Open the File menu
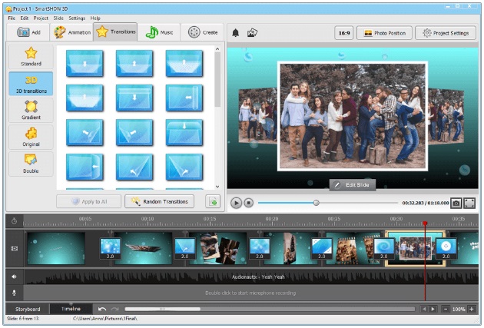The height and width of the screenshot is (328, 484). [x=12, y=18]
